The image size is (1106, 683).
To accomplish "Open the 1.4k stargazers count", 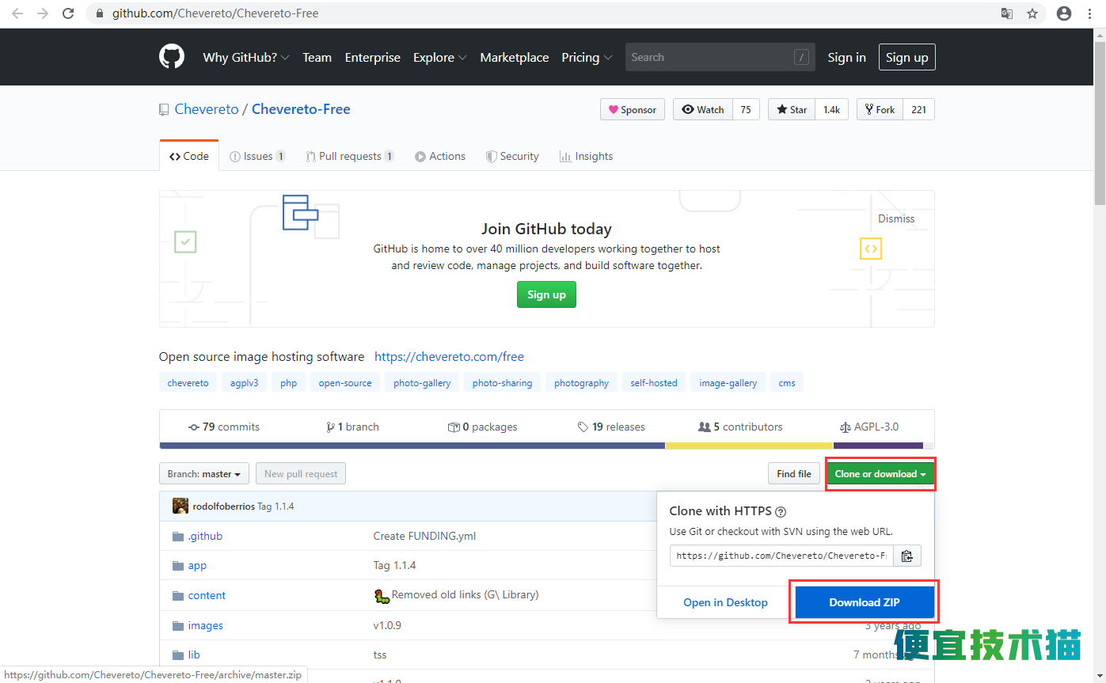I will (x=831, y=109).
